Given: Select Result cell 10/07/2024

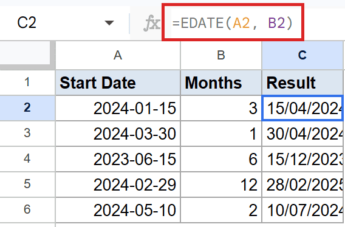Looking at the screenshot, I should 302,209.
